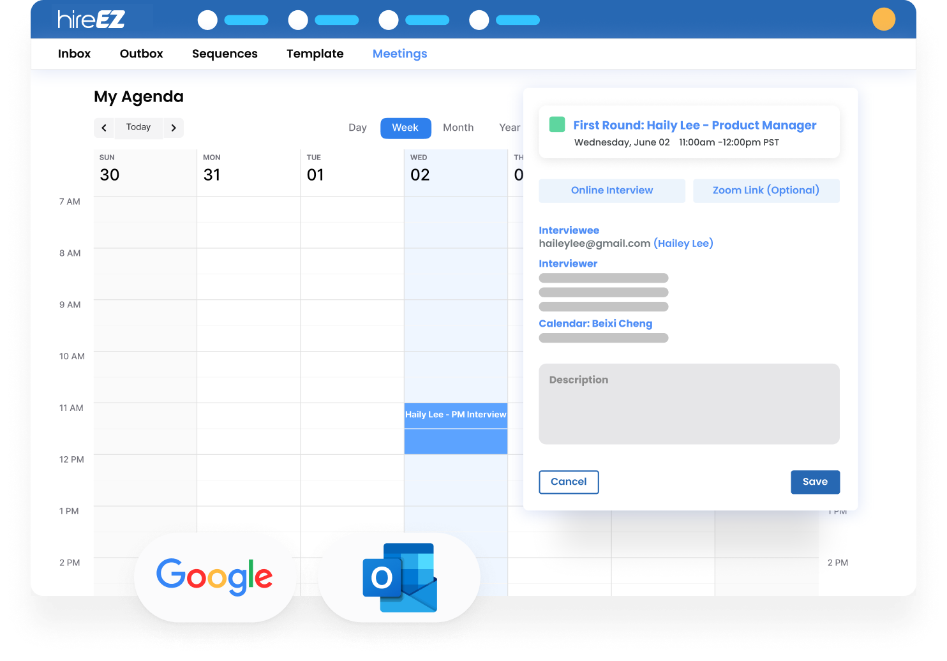Cancel the meeting dialog

click(569, 482)
